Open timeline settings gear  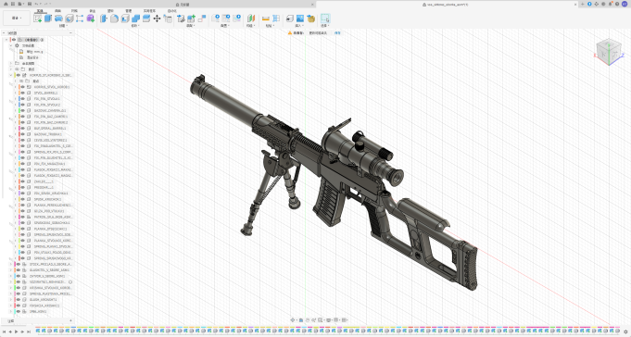[x=625, y=331]
